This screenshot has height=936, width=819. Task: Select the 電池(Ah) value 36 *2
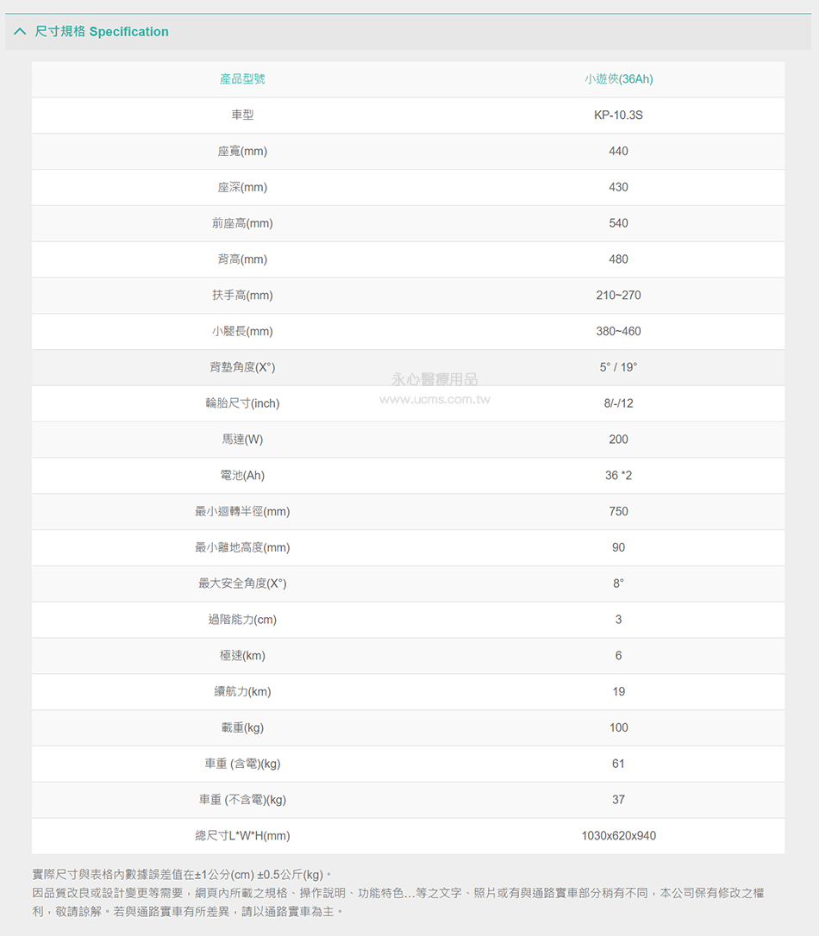(618, 476)
